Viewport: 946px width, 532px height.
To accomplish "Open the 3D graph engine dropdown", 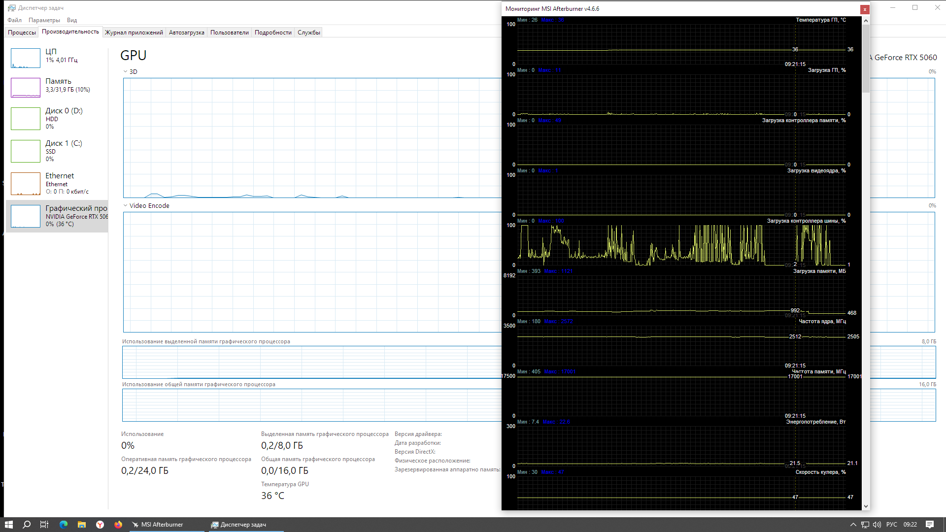I will point(130,72).
